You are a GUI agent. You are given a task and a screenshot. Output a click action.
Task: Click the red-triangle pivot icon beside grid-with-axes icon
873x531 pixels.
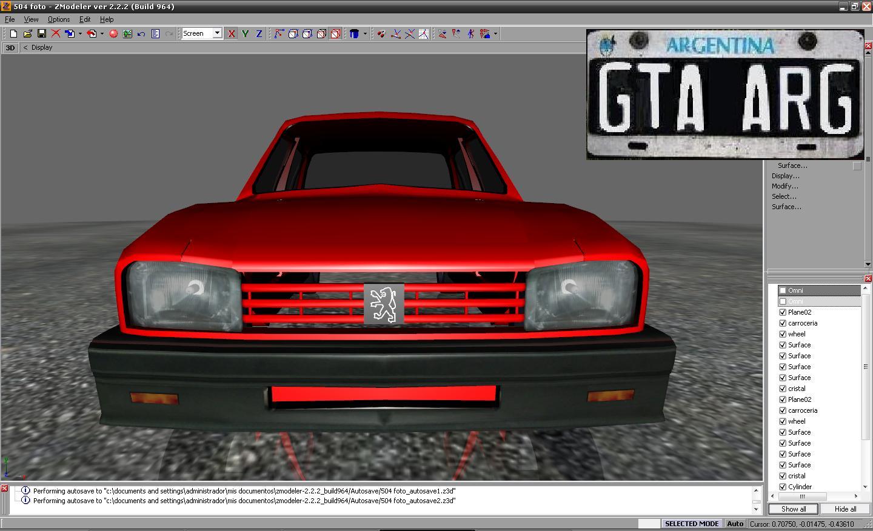click(x=443, y=34)
